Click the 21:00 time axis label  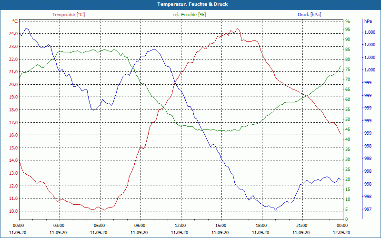coord(301,225)
